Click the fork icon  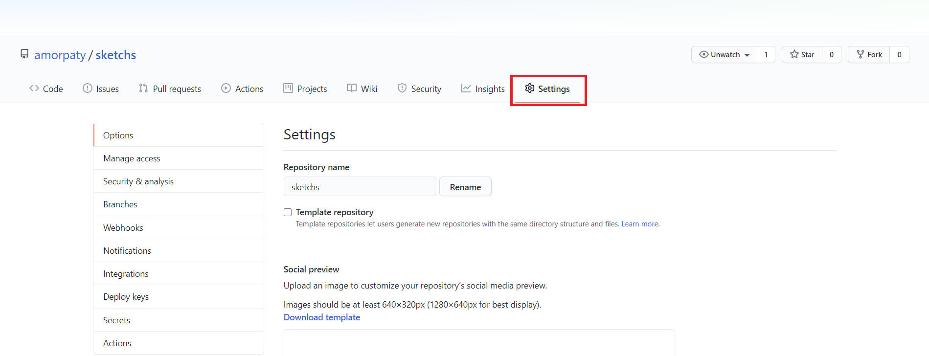[861, 54]
